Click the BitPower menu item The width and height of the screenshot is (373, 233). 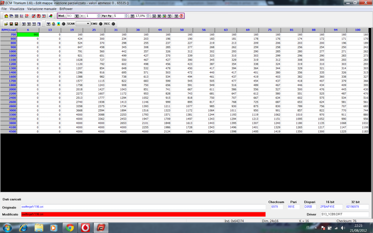[x=66, y=9]
